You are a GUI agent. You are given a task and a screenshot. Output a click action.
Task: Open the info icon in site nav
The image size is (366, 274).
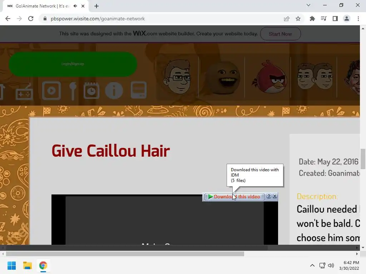point(114,91)
